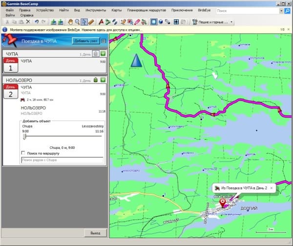Select the Move point tool
293x246 pixels.
(x=130, y=22)
